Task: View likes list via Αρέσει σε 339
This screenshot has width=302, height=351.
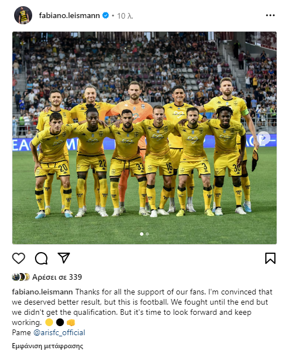Action: [57, 277]
